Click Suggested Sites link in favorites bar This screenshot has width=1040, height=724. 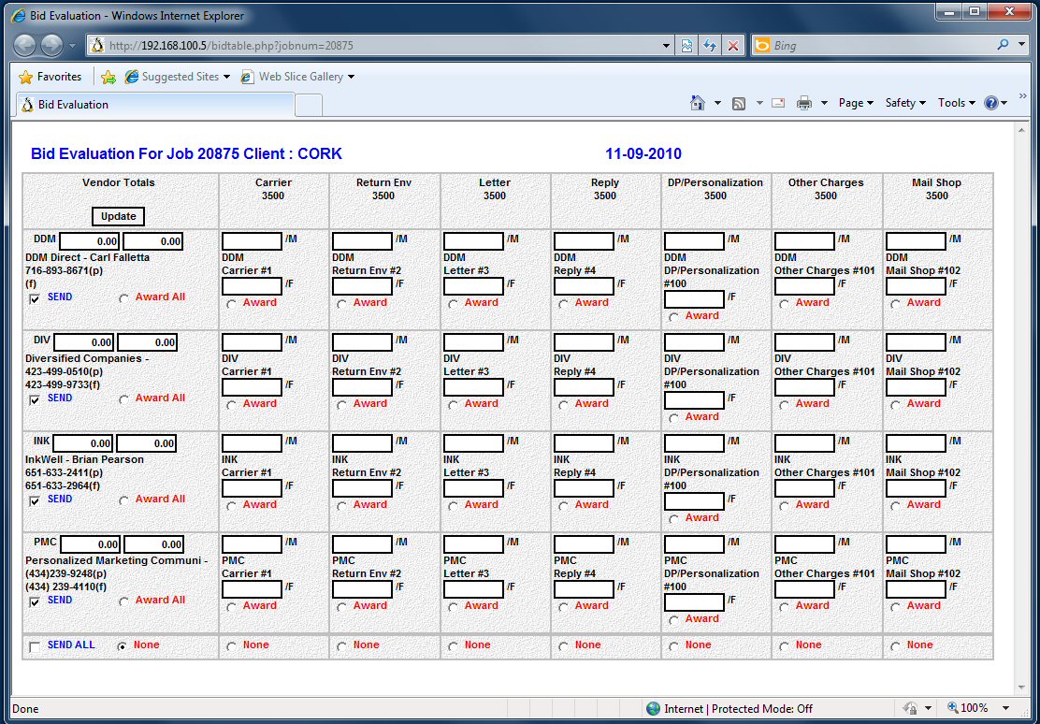(x=180, y=77)
